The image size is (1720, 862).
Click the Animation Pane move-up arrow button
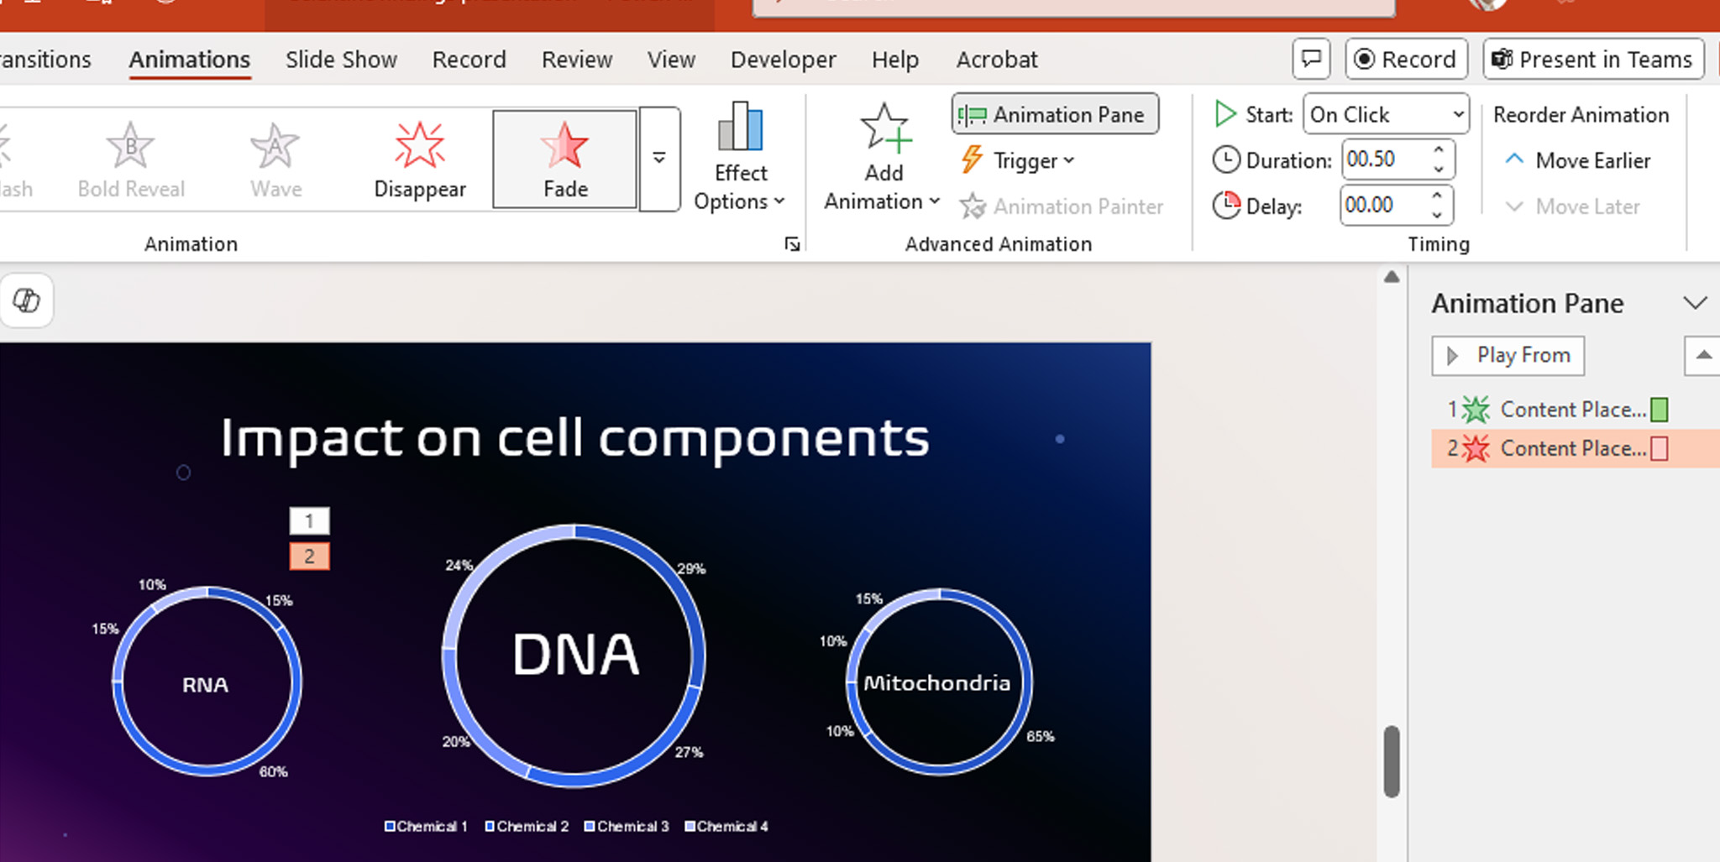(1703, 356)
